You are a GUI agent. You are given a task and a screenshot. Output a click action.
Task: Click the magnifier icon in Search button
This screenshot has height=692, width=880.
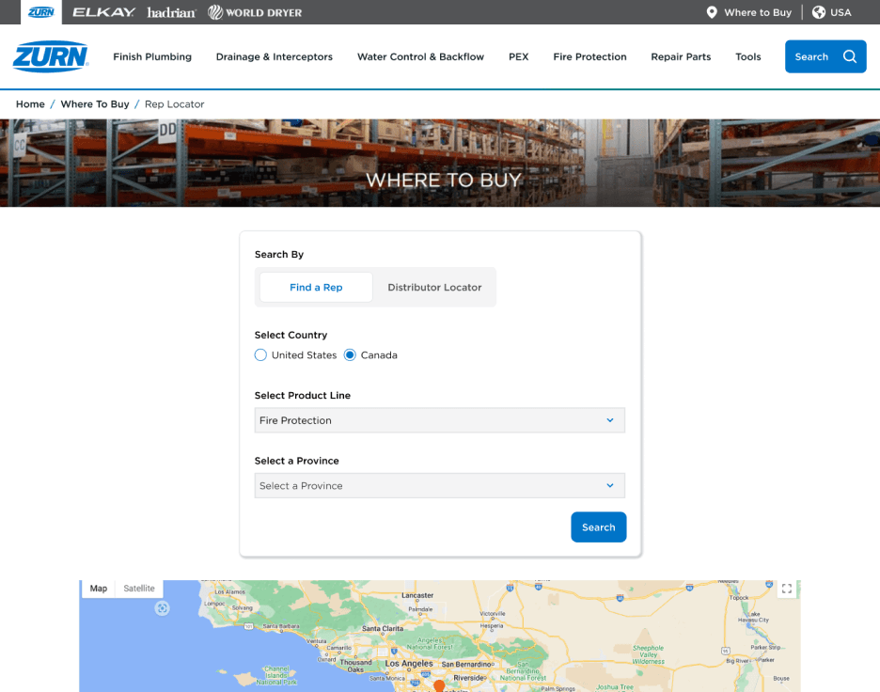click(850, 56)
